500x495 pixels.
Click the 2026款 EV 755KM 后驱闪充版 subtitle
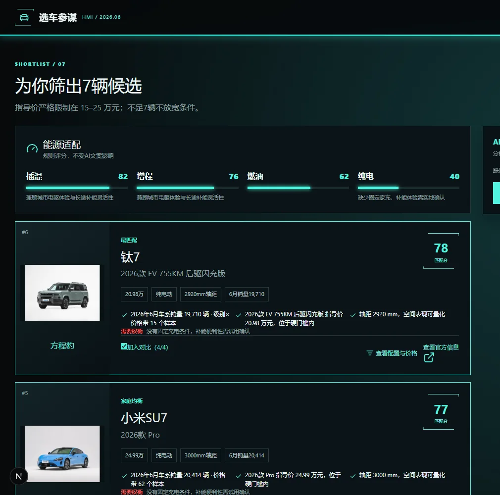[x=173, y=274]
